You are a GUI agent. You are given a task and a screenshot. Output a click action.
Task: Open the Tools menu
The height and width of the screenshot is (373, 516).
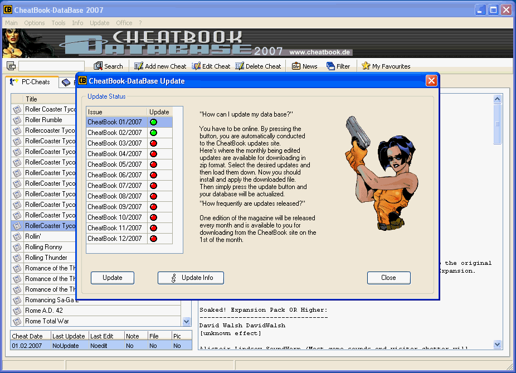[59, 23]
